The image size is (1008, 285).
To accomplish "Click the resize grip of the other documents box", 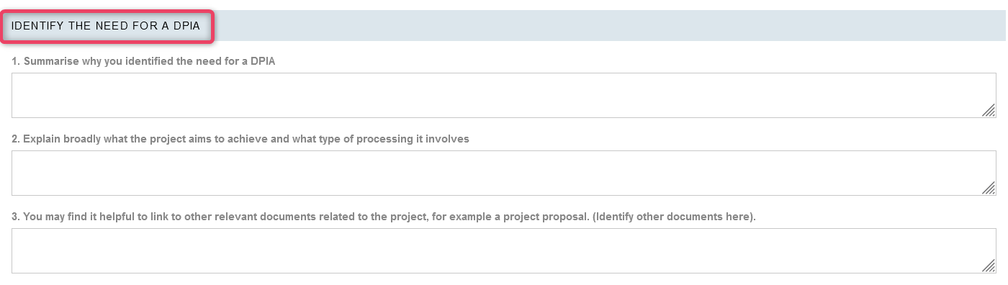I will [989, 266].
